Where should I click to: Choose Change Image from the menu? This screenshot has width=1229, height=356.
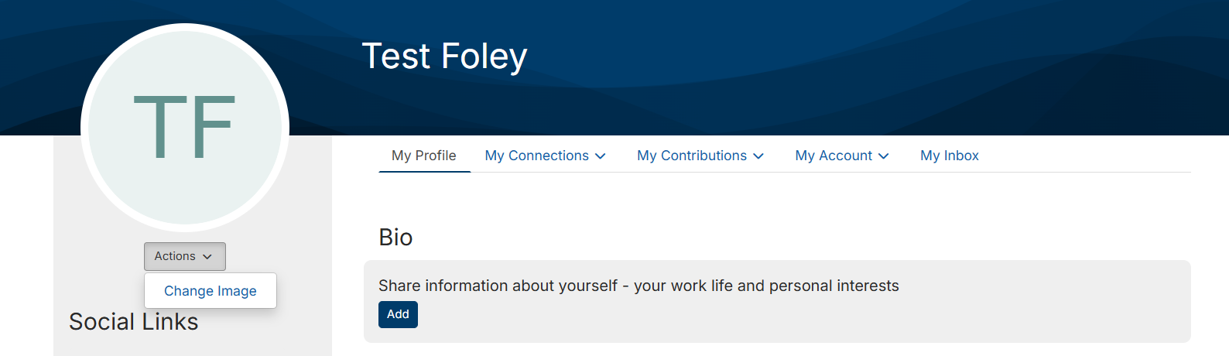point(211,291)
